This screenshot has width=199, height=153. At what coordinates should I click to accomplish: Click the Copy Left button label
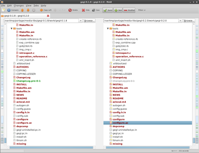pyautogui.click(x=47, y=10)
